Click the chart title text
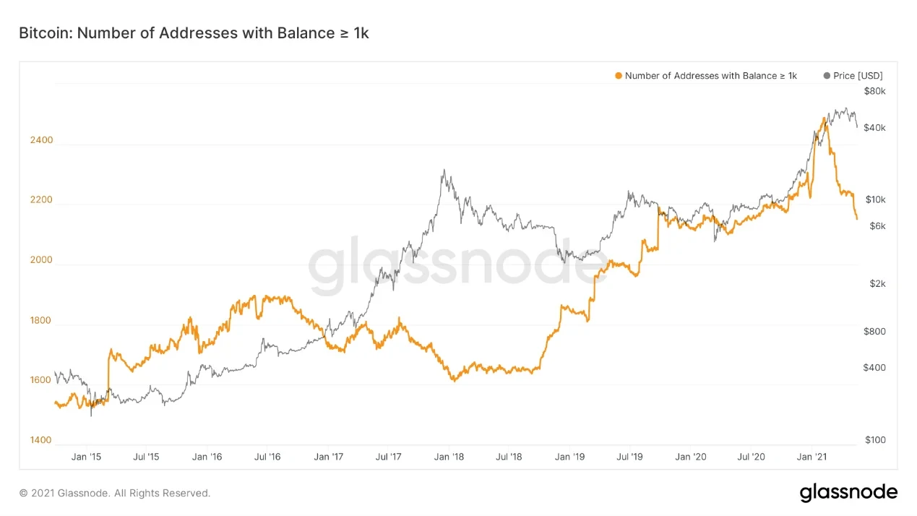This screenshot has height=516, width=917. coord(194,33)
